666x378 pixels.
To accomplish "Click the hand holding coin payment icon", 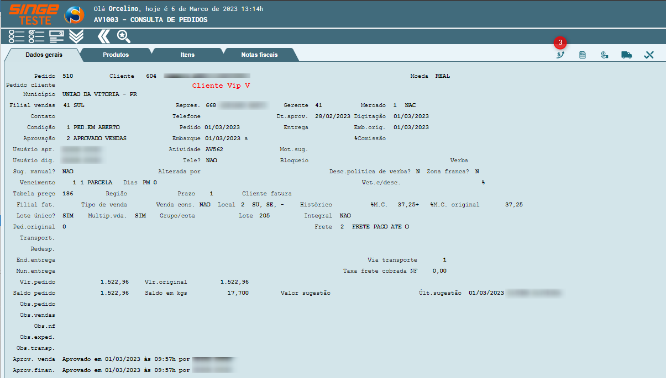I will pyautogui.click(x=604, y=55).
